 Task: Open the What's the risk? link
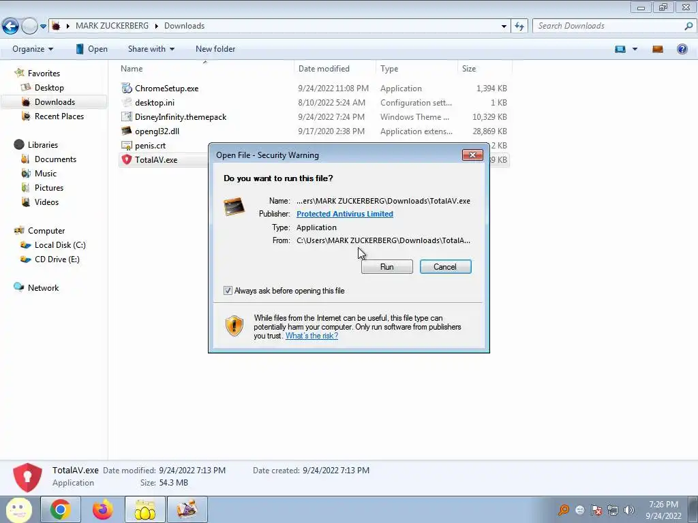click(312, 336)
